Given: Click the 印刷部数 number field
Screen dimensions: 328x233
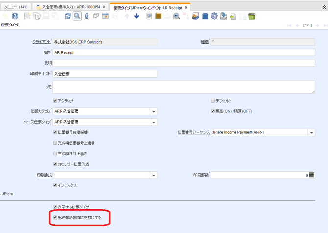Looking at the screenshot, I should (x=260, y=175).
